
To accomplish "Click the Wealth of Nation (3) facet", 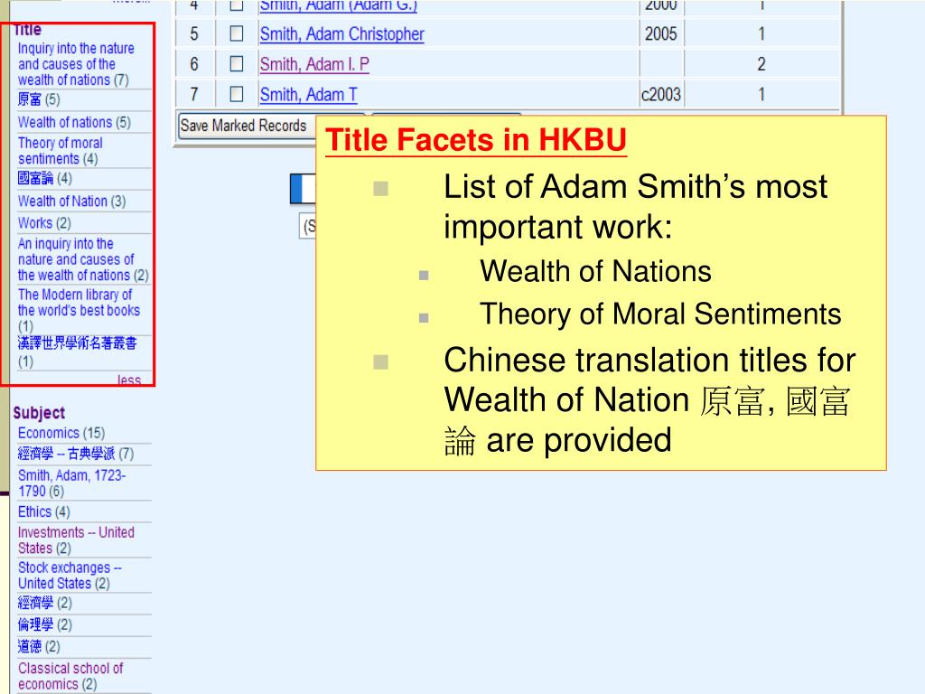I will [x=71, y=202].
